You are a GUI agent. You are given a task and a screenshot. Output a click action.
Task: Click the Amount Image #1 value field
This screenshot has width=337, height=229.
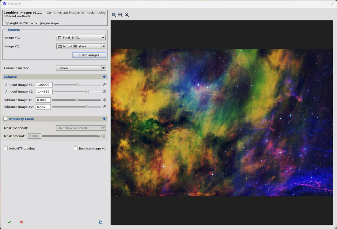click(x=44, y=85)
